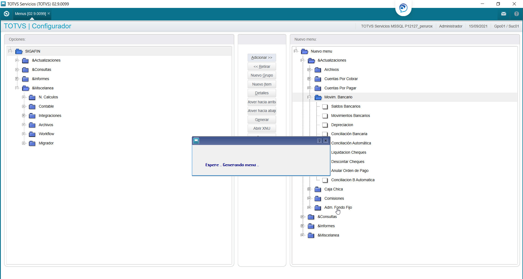Collapse the Nuevo menu root node
Viewport: 523px width, 279px height.
click(x=296, y=51)
